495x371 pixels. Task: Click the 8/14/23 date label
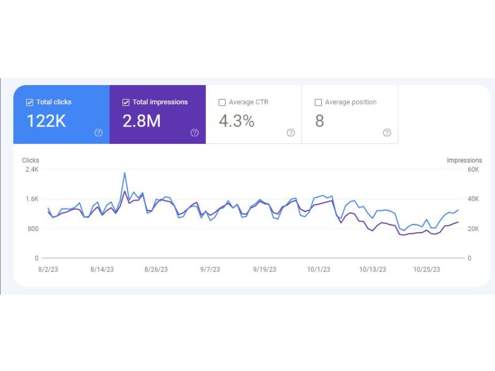tap(102, 270)
